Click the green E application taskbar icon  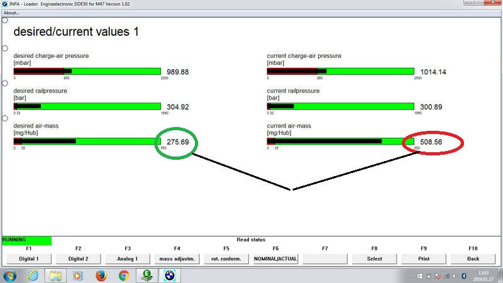[146, 275]
